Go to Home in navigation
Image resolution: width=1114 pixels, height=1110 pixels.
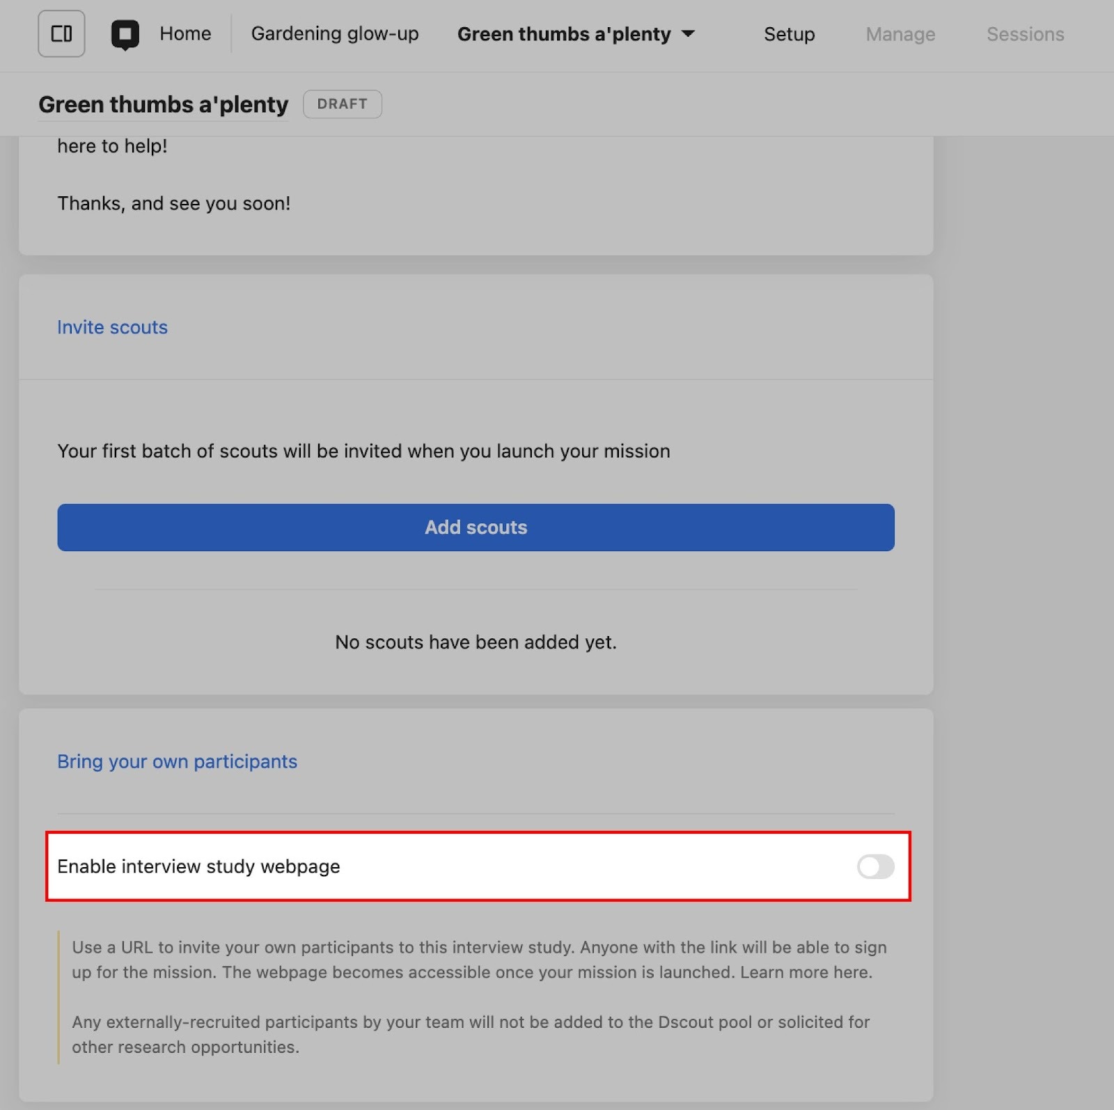185,33
